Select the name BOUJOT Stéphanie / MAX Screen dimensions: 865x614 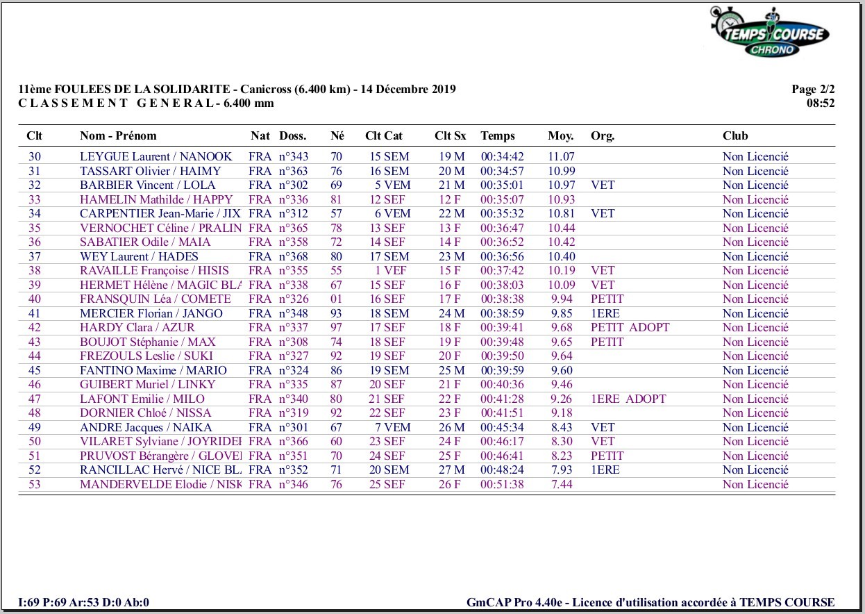tap(148, 342)
